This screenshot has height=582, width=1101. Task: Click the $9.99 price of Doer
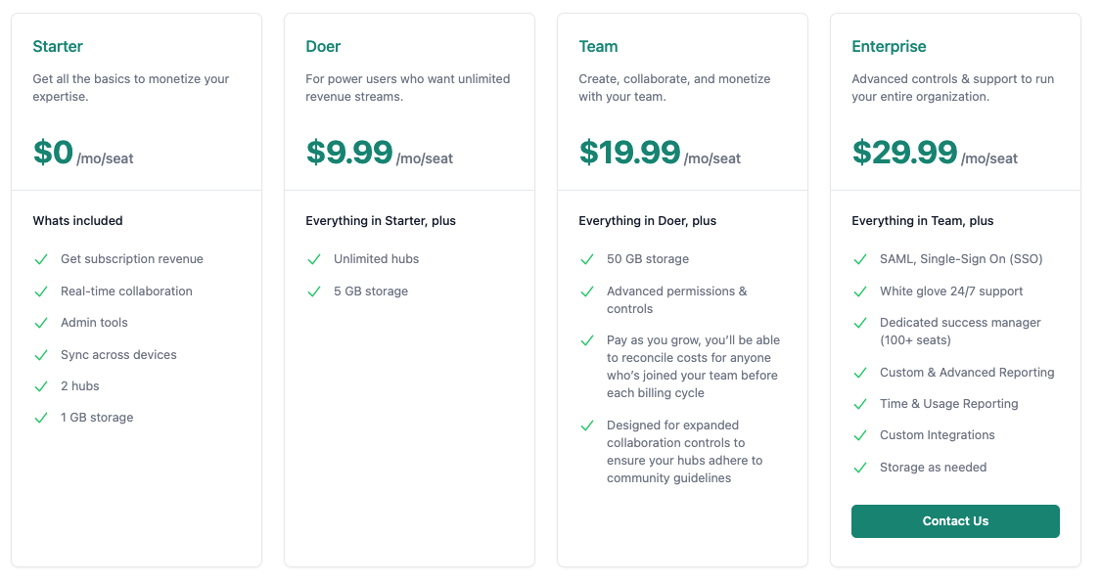[349, 153]
